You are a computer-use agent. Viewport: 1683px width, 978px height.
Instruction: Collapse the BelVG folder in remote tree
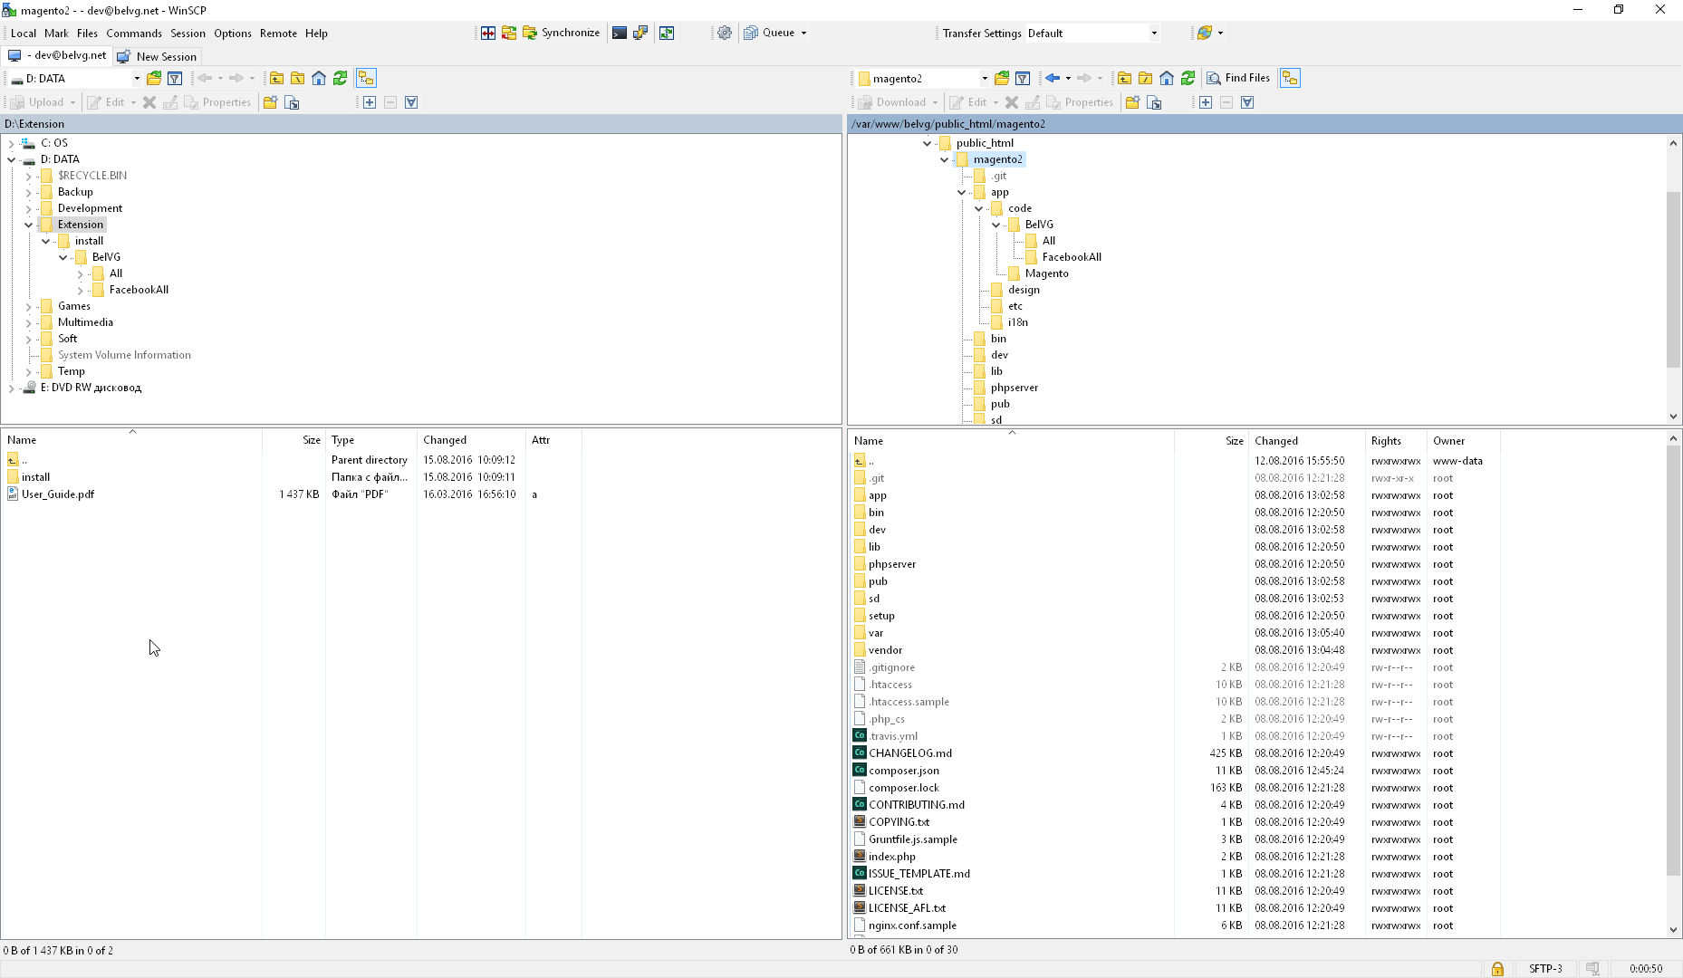pos(996,225)
